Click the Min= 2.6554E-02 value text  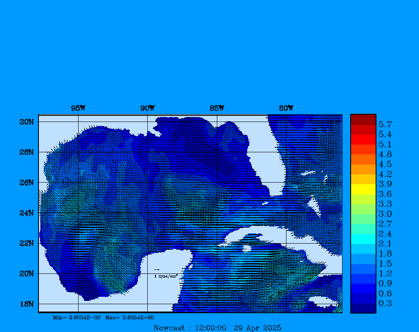(x=77, y=318)
